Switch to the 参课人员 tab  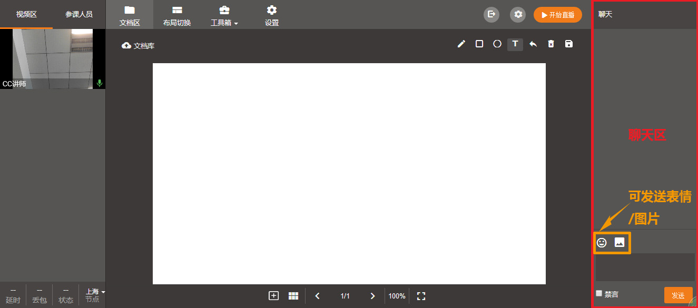79,14
